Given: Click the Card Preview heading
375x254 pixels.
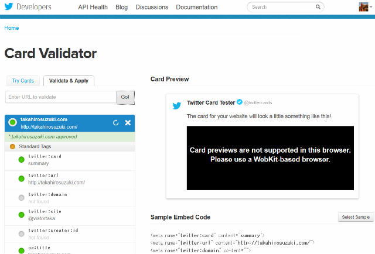Looking at the screenshot, I should click(169, 79).
